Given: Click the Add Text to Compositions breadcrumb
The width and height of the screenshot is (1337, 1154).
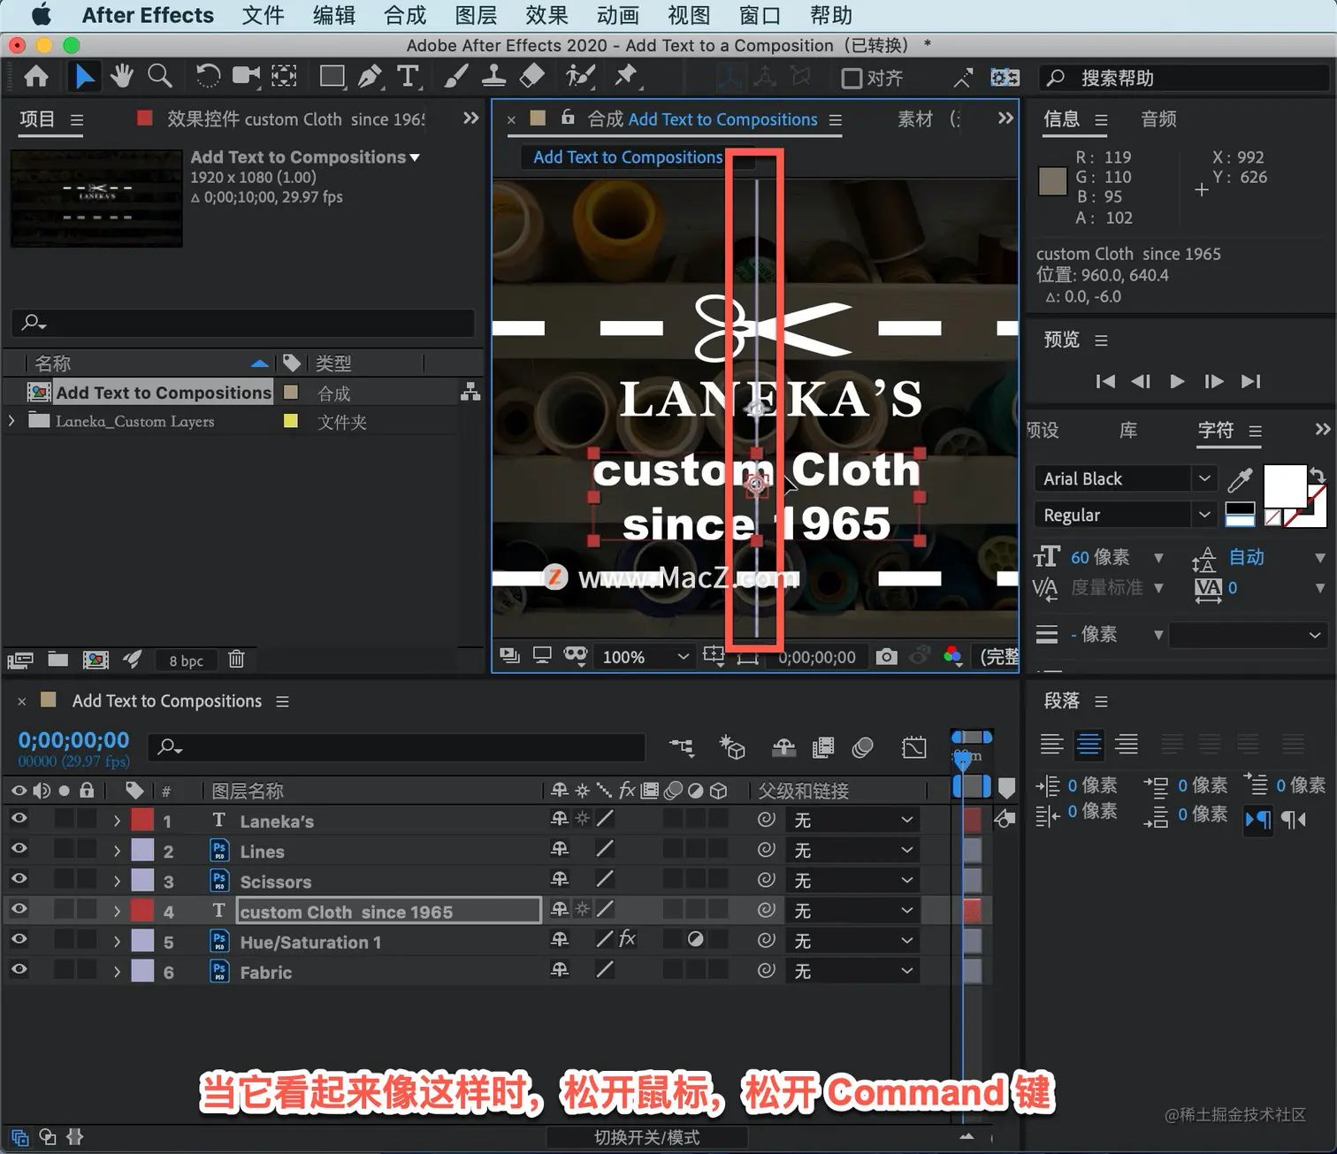Looking at the screenshot, I should pos(628,157).
